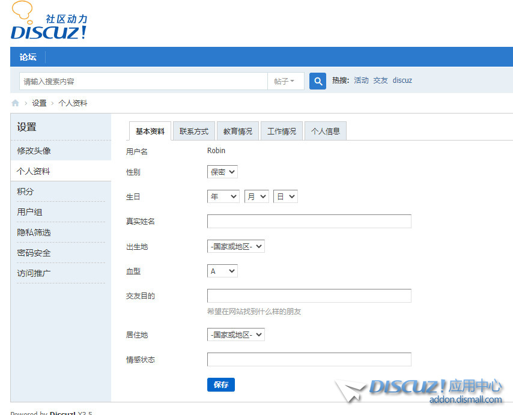Switch to the 个人信息 tab
513x415 pixels.
(325, 130)
